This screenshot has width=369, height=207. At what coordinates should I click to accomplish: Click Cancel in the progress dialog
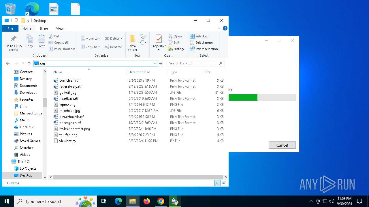(x=282, y=145)
